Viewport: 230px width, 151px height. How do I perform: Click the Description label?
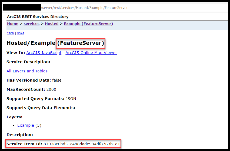click(20, 135)
